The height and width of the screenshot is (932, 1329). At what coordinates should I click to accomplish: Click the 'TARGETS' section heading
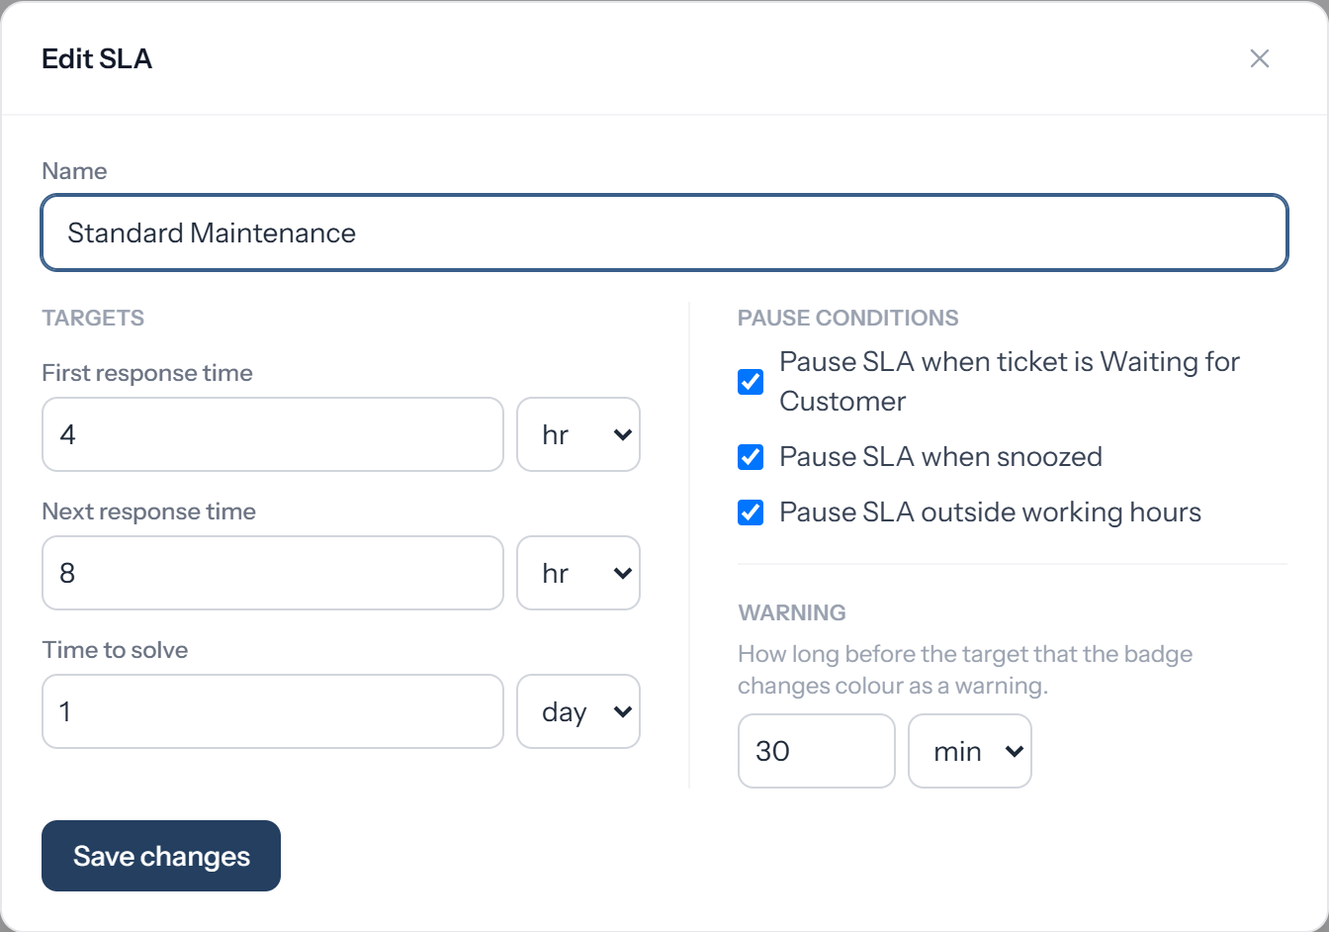[93, 318]
